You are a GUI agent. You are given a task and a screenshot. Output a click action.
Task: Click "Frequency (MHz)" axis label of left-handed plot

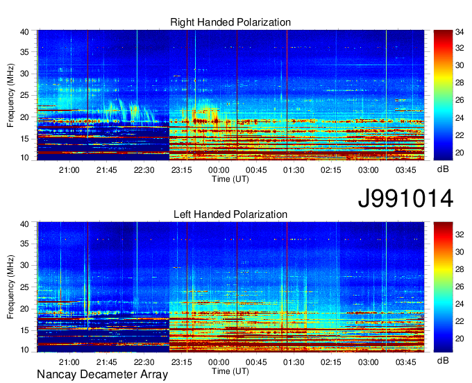click(x=10, y=287)
